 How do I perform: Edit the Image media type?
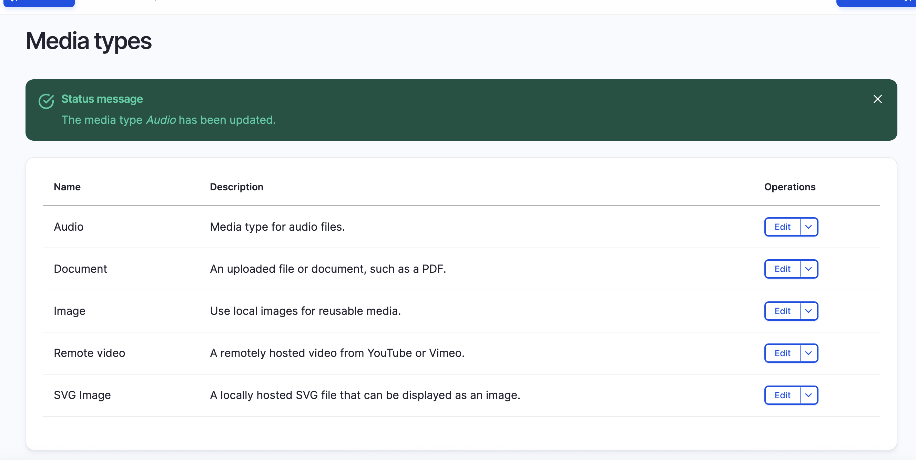[782, 311]
